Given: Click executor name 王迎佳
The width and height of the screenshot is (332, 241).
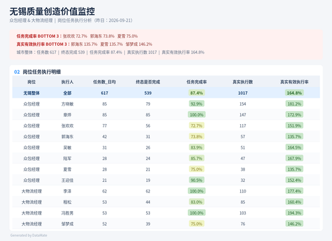Looking at the screenshot, I should click(67, 180).
